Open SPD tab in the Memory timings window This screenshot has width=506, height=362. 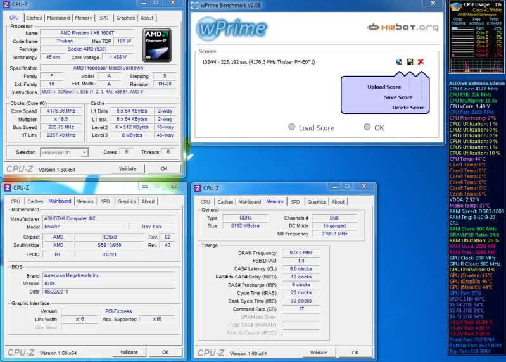pos(295,202)
